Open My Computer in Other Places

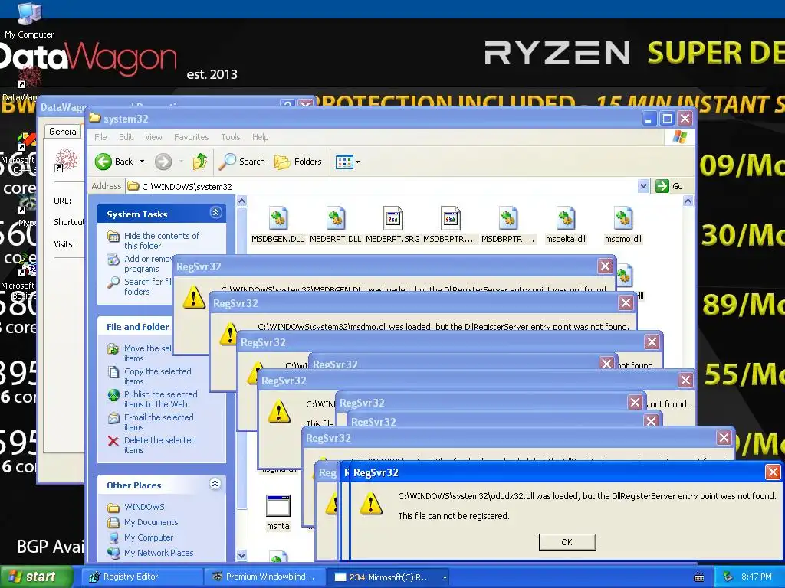coord(148,537)
